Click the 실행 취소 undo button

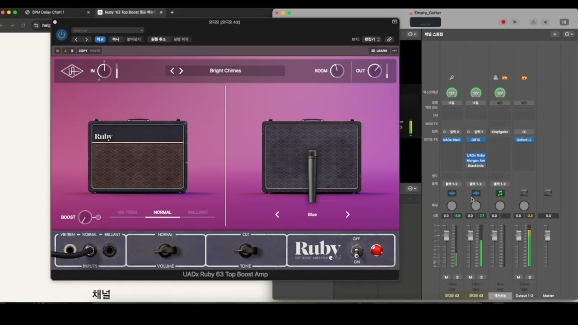tap(158, 39)
